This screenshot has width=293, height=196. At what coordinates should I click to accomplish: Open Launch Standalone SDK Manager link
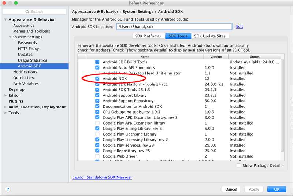point(102,177)
